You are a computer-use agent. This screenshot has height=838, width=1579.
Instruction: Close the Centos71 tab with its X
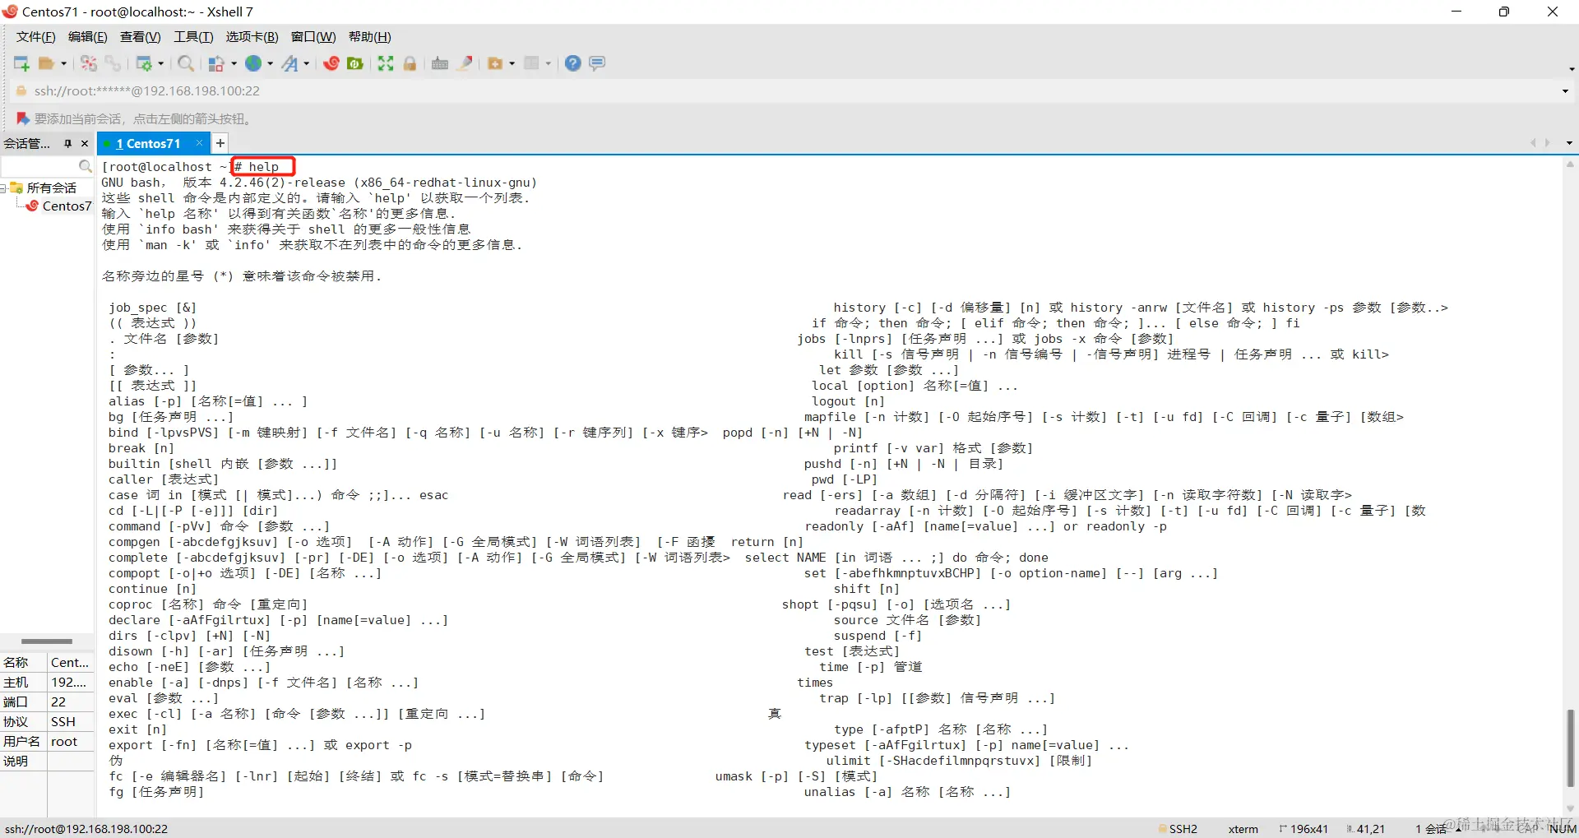pyautogui.click(x=199, y=143)
